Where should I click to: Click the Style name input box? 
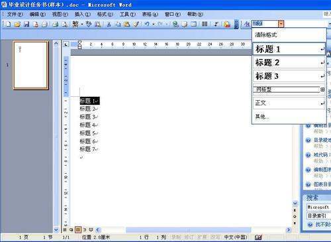coord(265,24)
